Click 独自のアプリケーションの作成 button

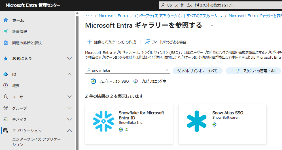point(112,42)
